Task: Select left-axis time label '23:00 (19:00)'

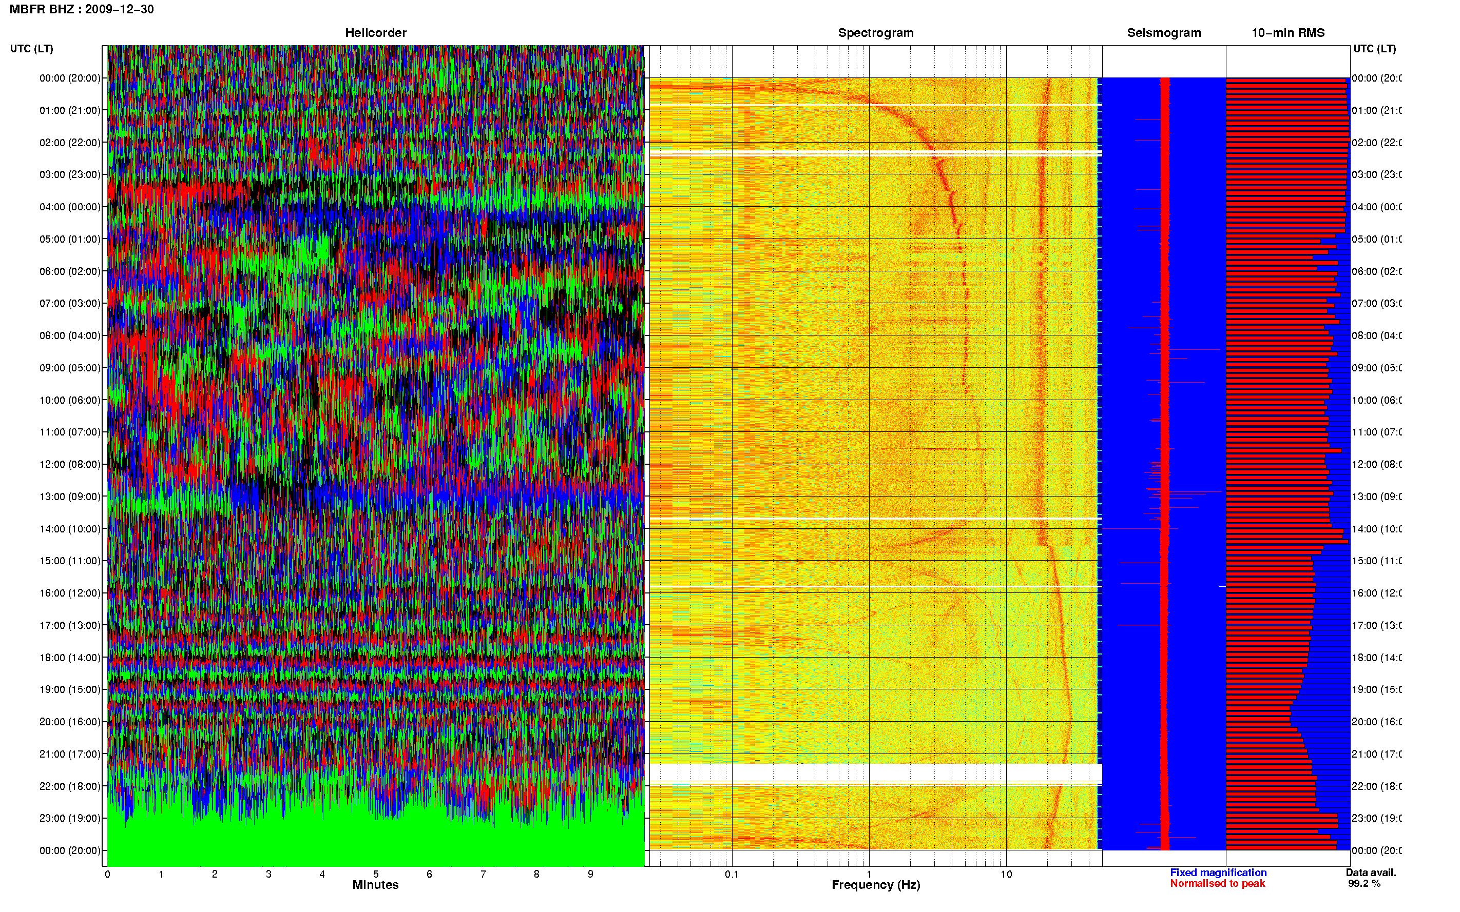Action: coord(70,819)
